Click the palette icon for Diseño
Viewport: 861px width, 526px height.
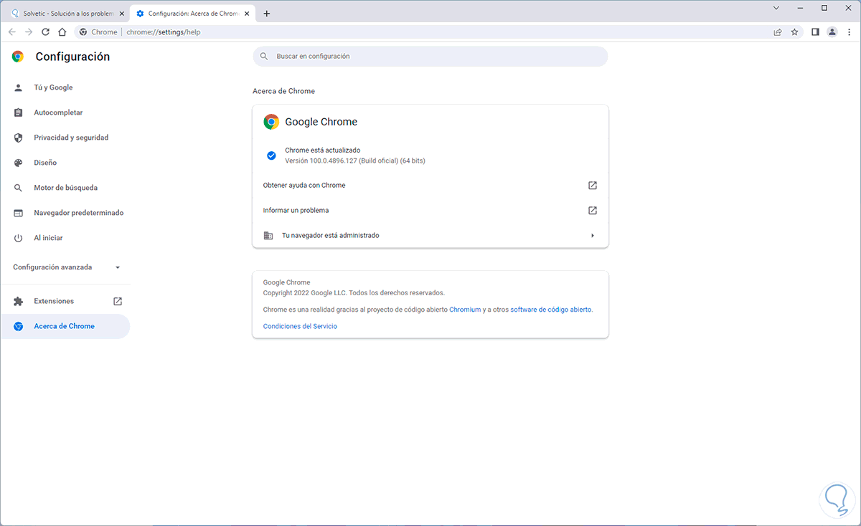point(19,163)
